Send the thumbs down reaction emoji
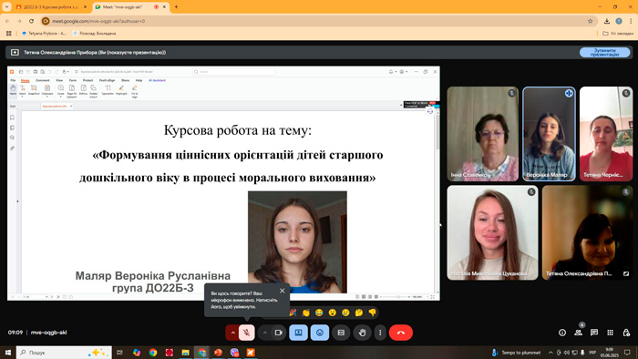 point(372,313)
